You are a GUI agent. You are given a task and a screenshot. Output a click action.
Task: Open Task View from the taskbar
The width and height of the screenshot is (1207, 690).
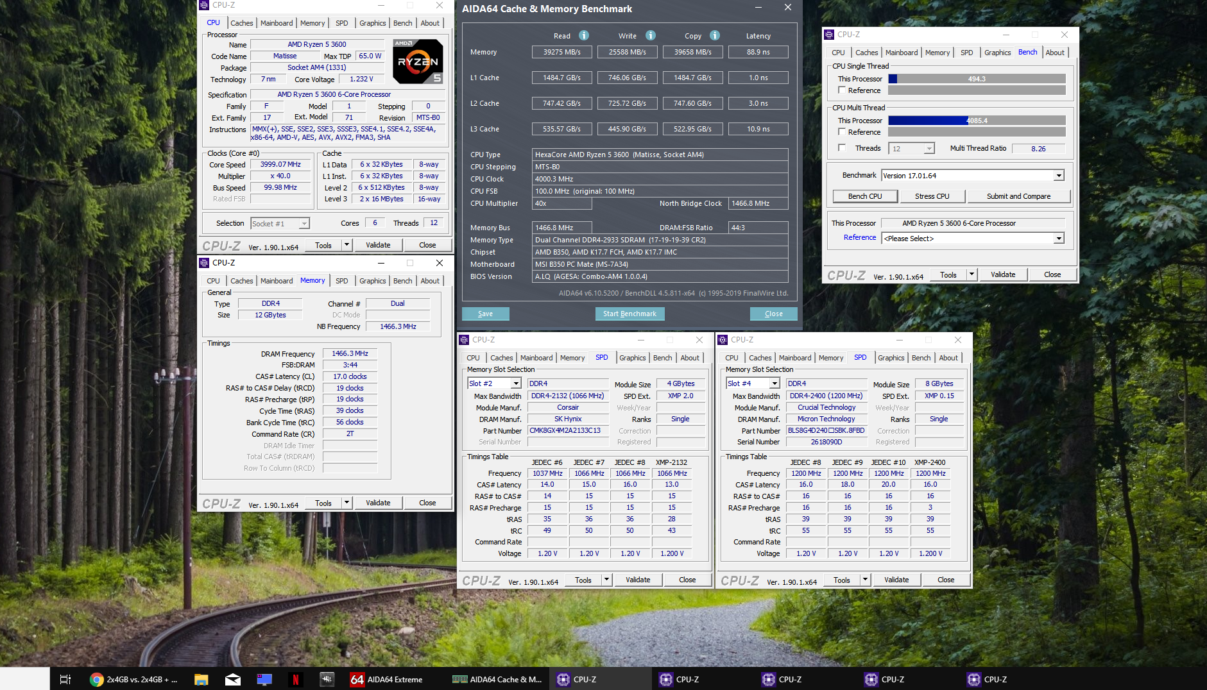point(65,679)
